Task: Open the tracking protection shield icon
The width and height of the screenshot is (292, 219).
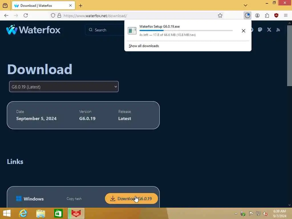Action: pos(53,15)
